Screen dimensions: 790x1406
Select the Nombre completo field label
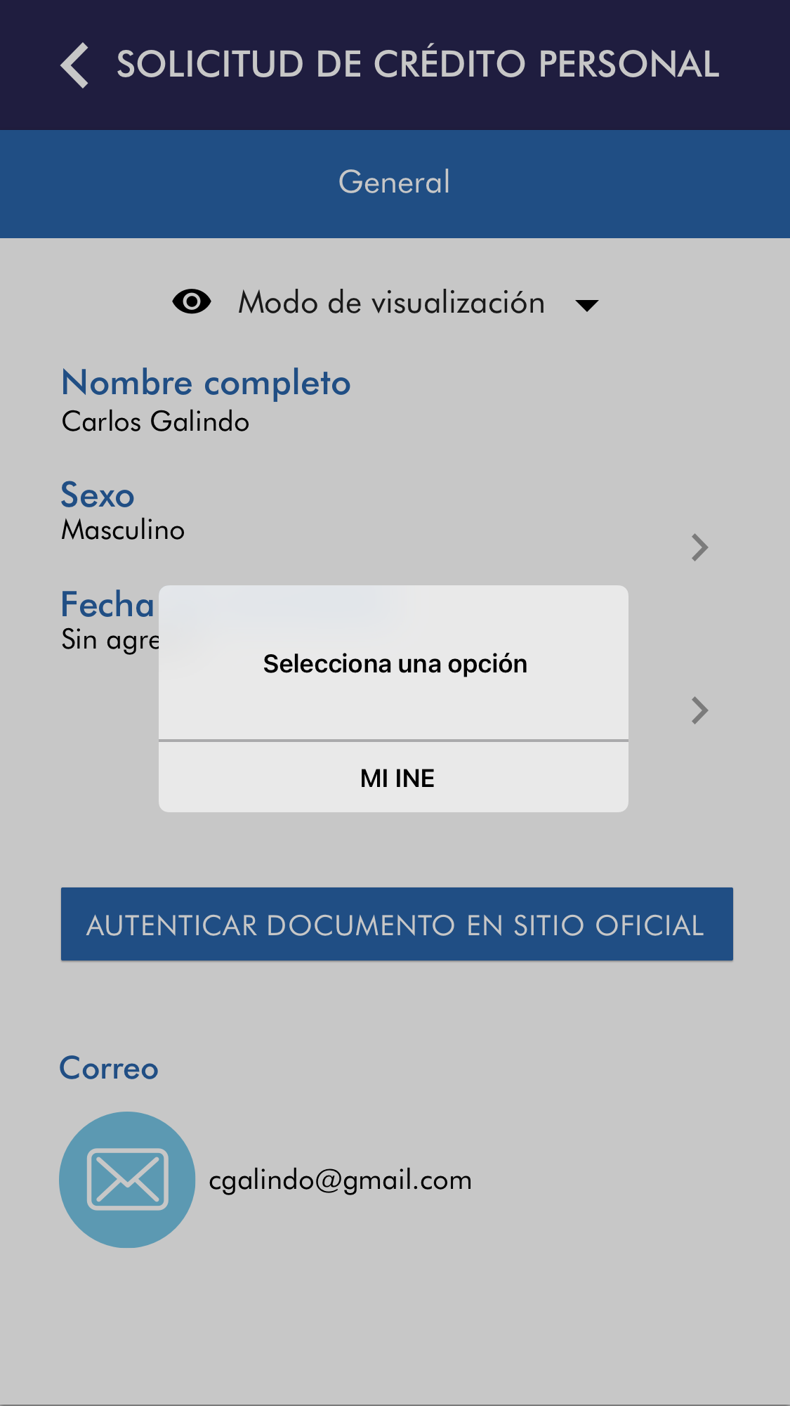206,383
